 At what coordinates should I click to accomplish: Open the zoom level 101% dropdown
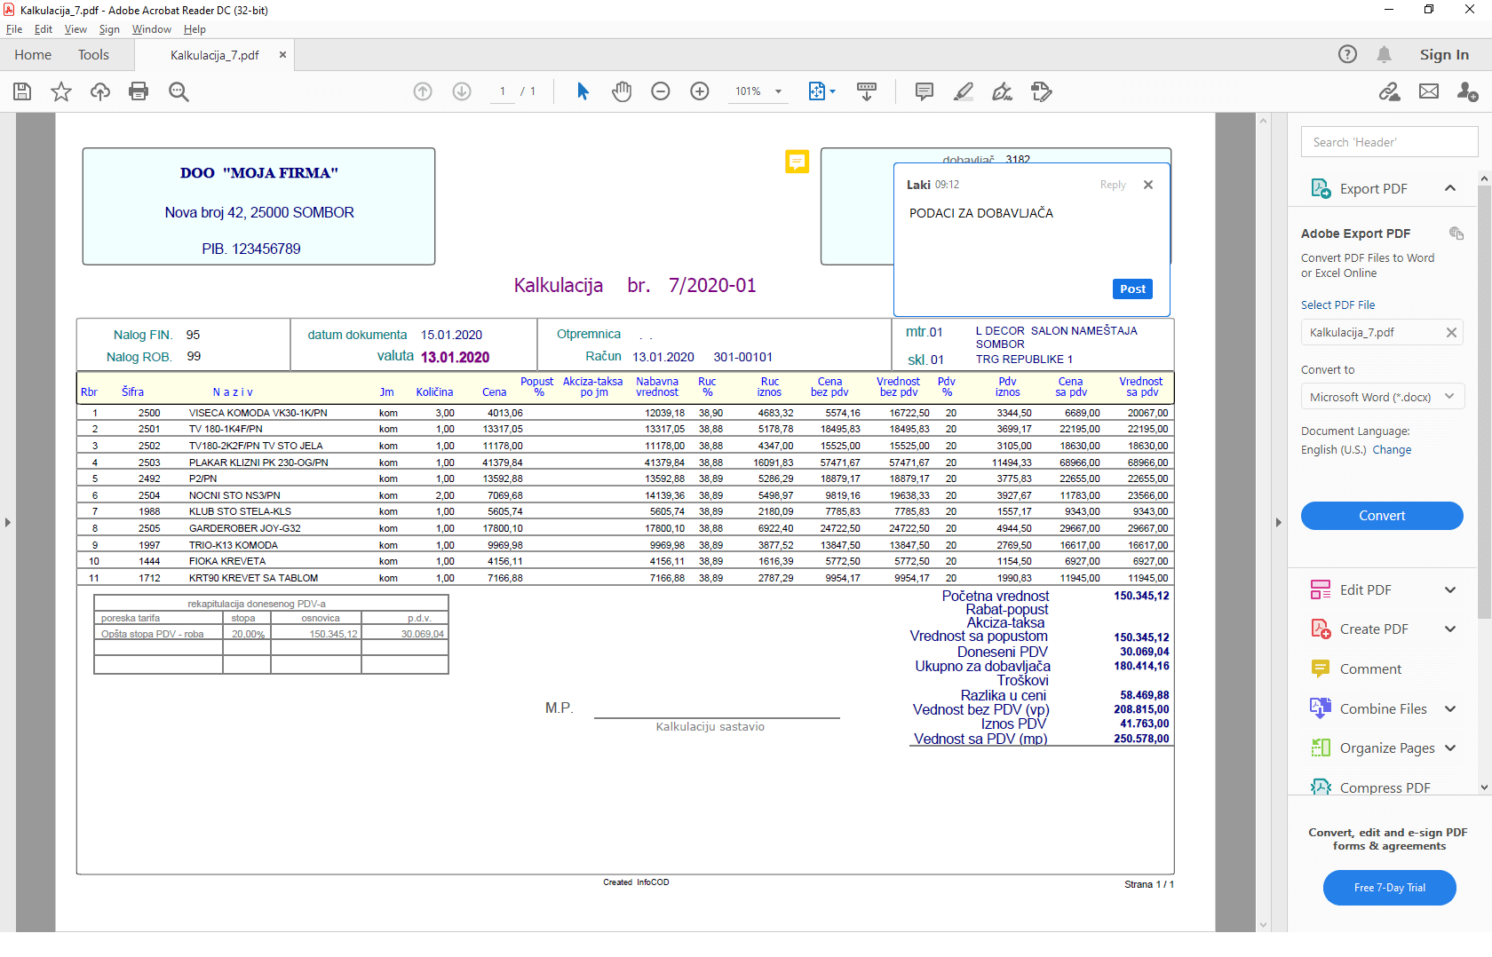[x=759, y=91]
